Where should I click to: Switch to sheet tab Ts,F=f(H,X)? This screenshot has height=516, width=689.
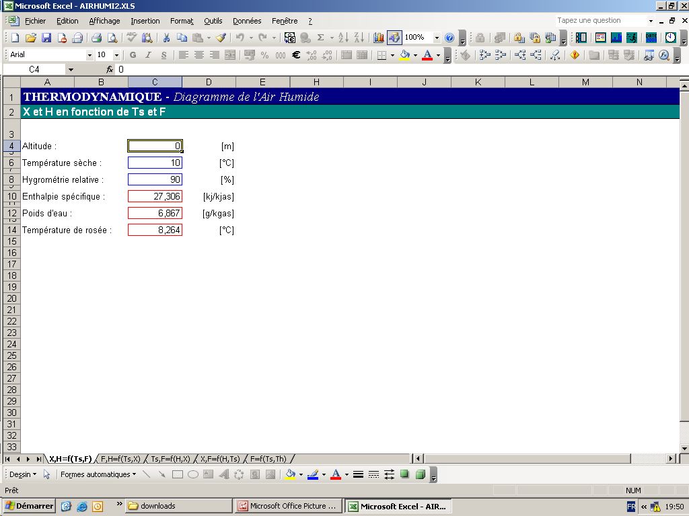point(170,459)
